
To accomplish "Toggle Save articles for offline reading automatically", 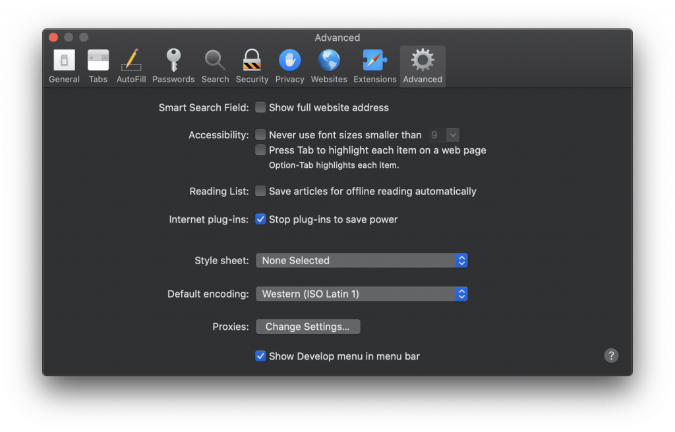I will [261, 192].
